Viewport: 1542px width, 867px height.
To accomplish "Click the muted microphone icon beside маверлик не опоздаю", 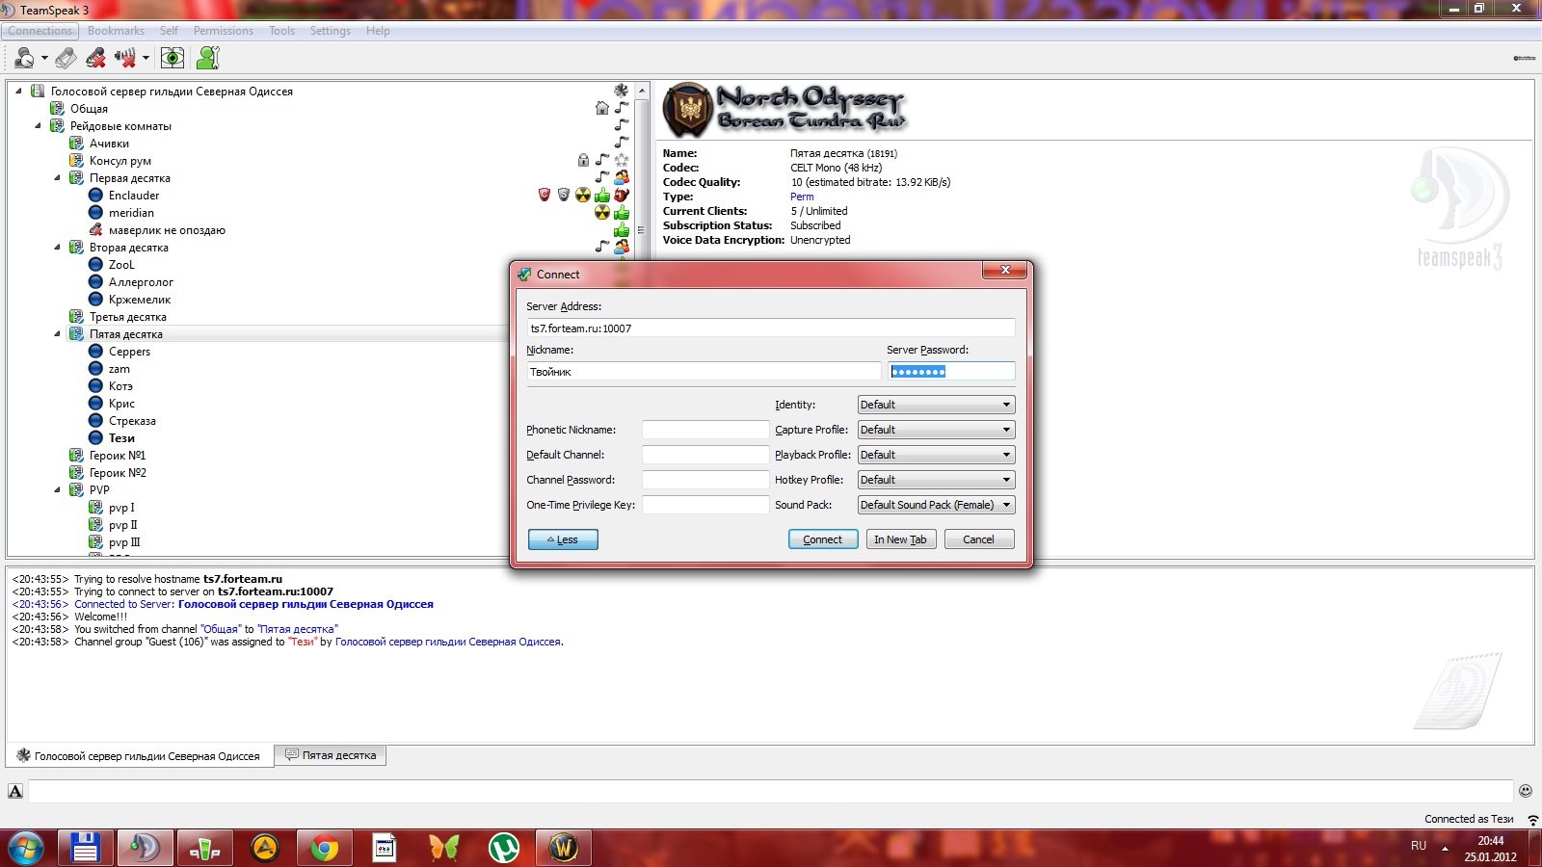I will (x=95, y=229).
